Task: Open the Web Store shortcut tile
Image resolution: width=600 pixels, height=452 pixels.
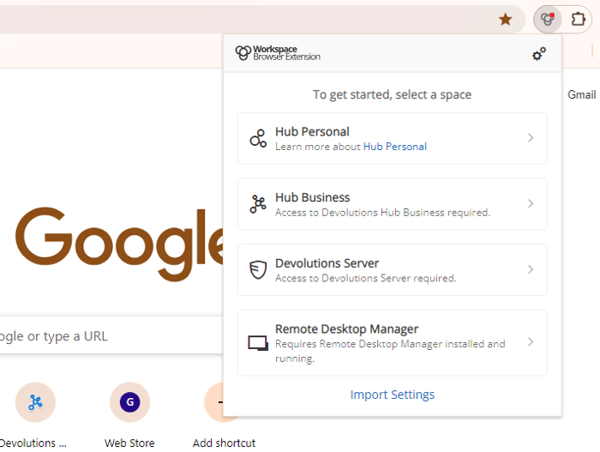Action: coord(129,402)
